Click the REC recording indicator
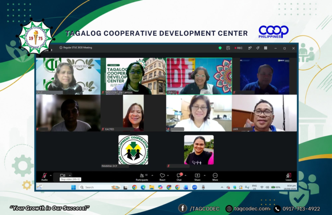 pos(239,48)
